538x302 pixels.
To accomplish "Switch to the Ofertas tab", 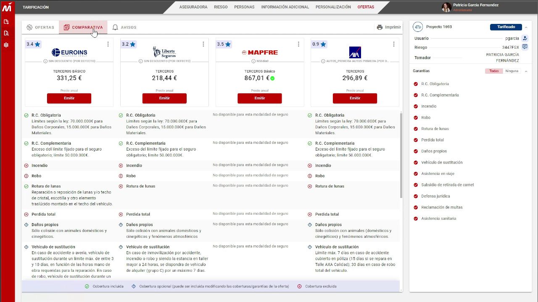I will [40, 27].
